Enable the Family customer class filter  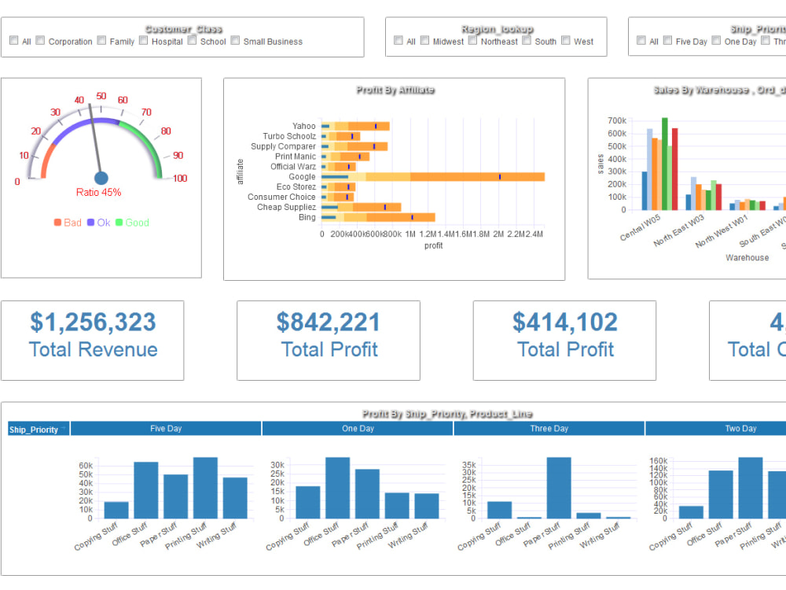pyautogui.click(x=101, y=40)
